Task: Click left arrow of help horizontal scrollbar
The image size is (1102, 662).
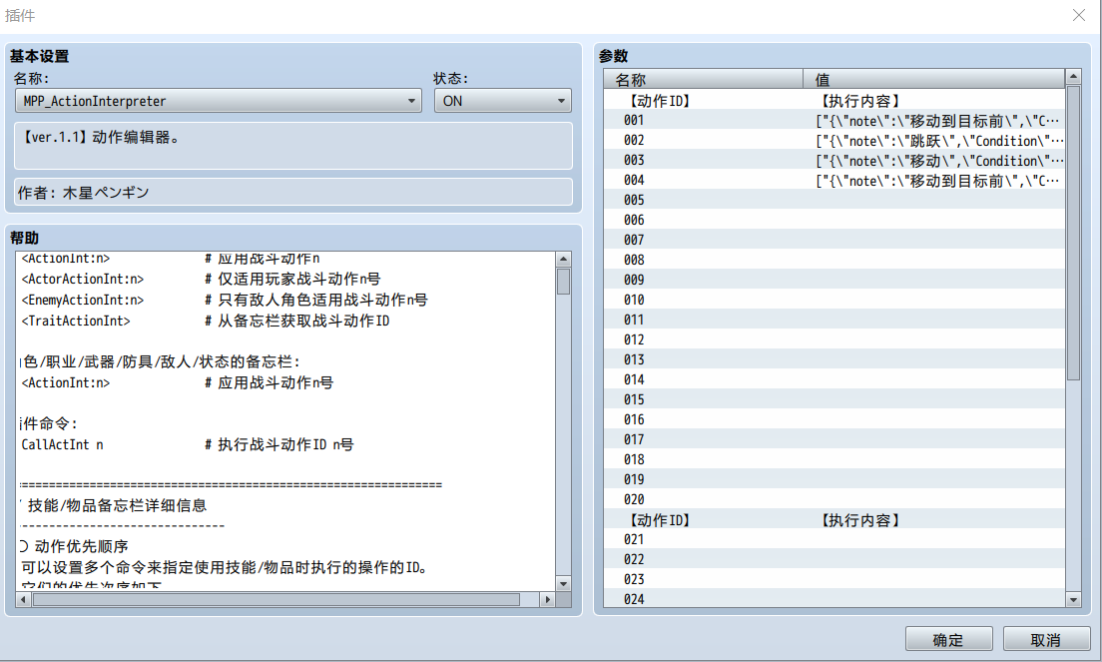Action: coord(24,599)
